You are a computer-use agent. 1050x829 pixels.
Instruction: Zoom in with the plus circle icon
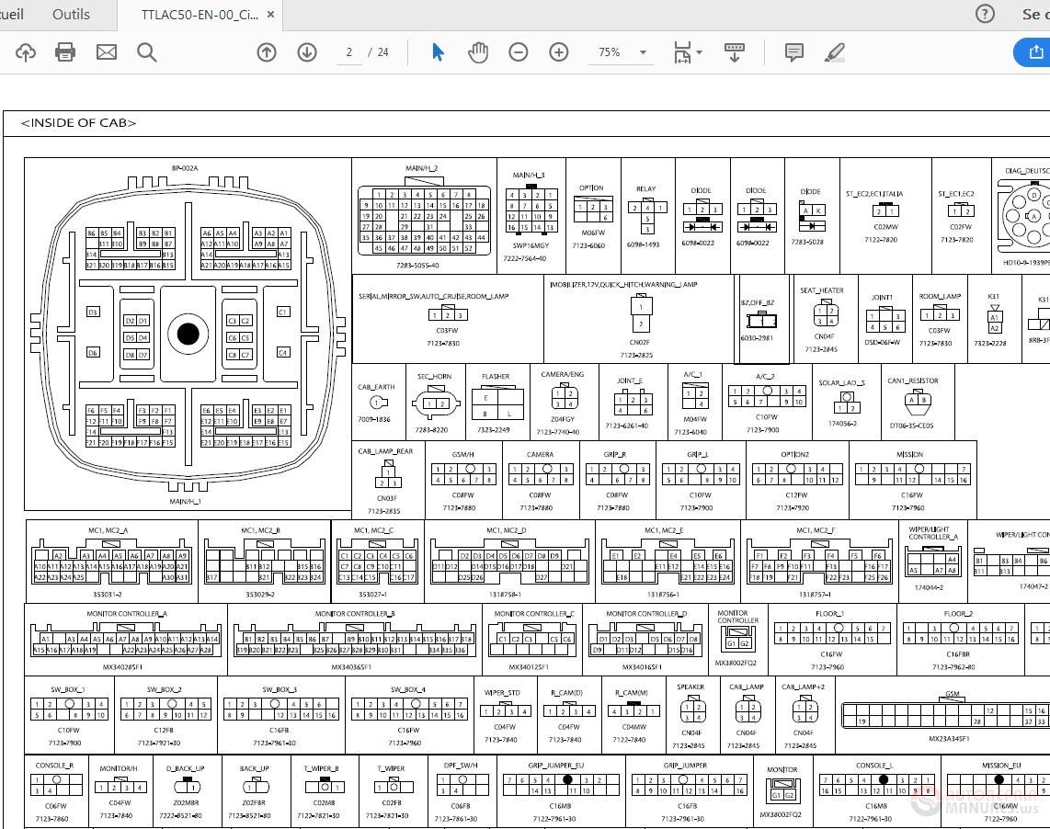558,52
